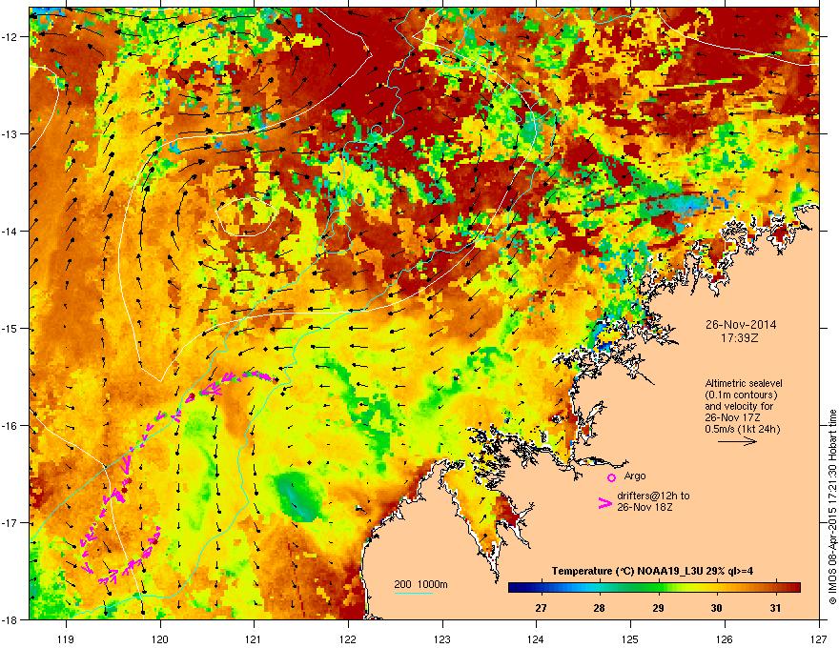Click the color bar tick label '31'

click(x=775, y=608)
